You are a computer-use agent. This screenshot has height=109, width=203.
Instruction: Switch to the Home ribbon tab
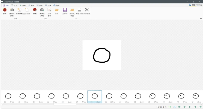tap(14, 6)
